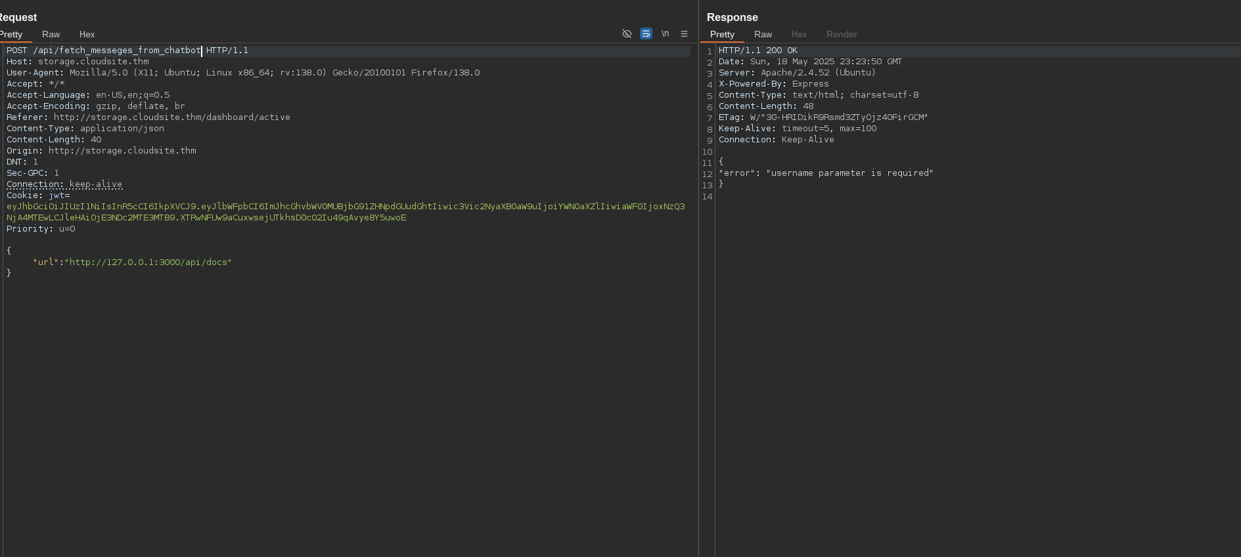Viewport: 1241px width, 557px height.
Task: Click the Response HTTP/1.1 200 OK status line
Action: click(757, 51)
